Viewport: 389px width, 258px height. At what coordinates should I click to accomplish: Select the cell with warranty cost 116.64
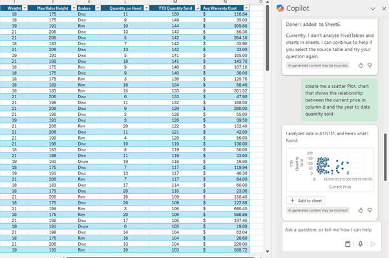[225, 14]
